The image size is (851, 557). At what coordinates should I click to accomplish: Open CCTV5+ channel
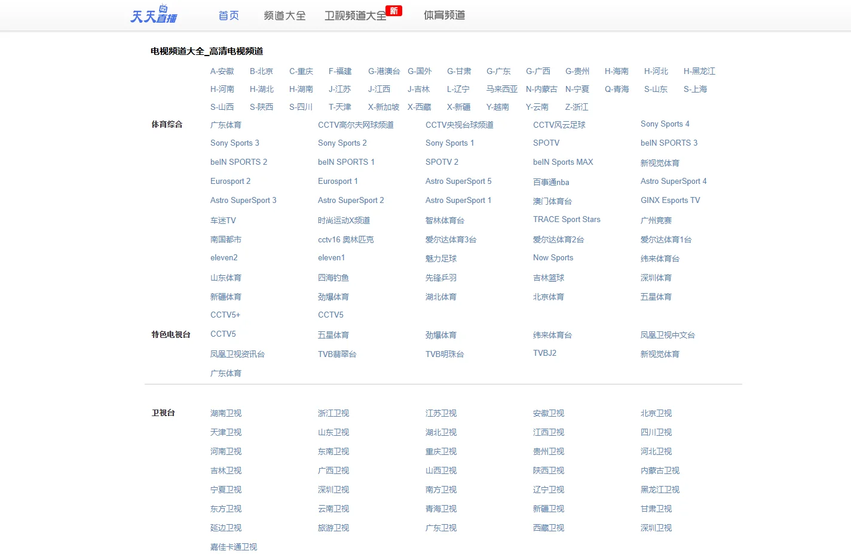coord(225,315)
